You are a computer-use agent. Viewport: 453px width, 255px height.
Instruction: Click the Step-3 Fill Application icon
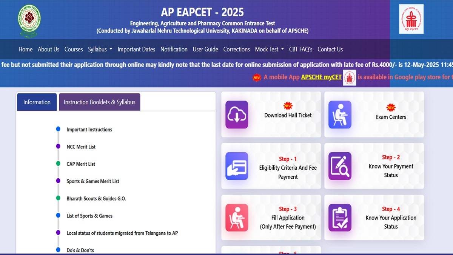(x=236, y=217)
